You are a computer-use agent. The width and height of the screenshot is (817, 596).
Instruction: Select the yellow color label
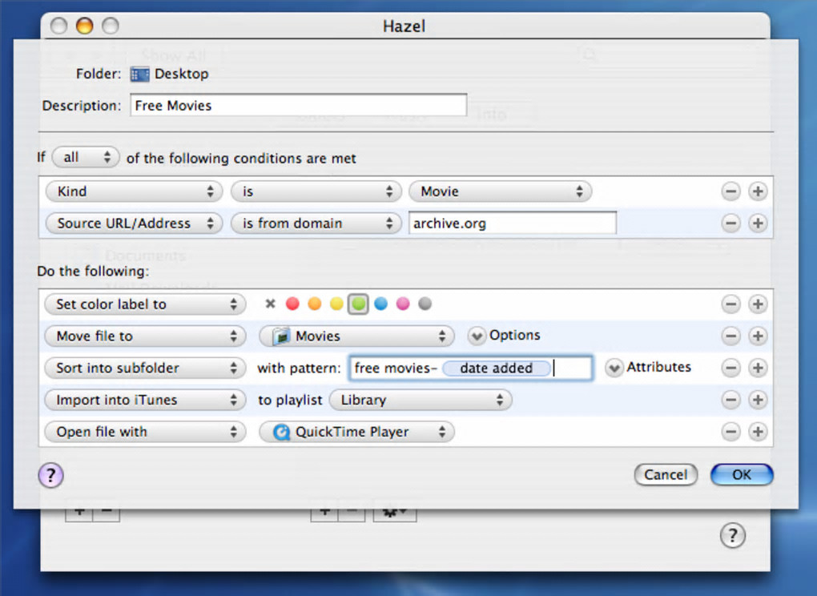pyautogui.click(x=336, y=304)
